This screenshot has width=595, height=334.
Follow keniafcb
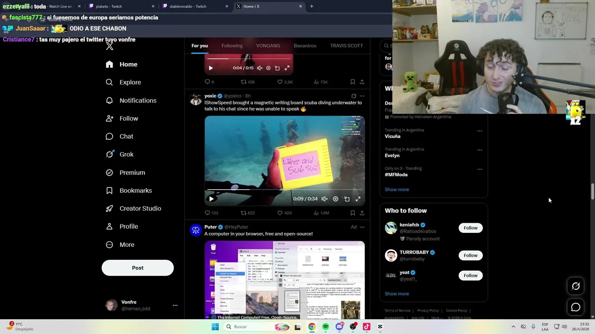click(470, 228)
